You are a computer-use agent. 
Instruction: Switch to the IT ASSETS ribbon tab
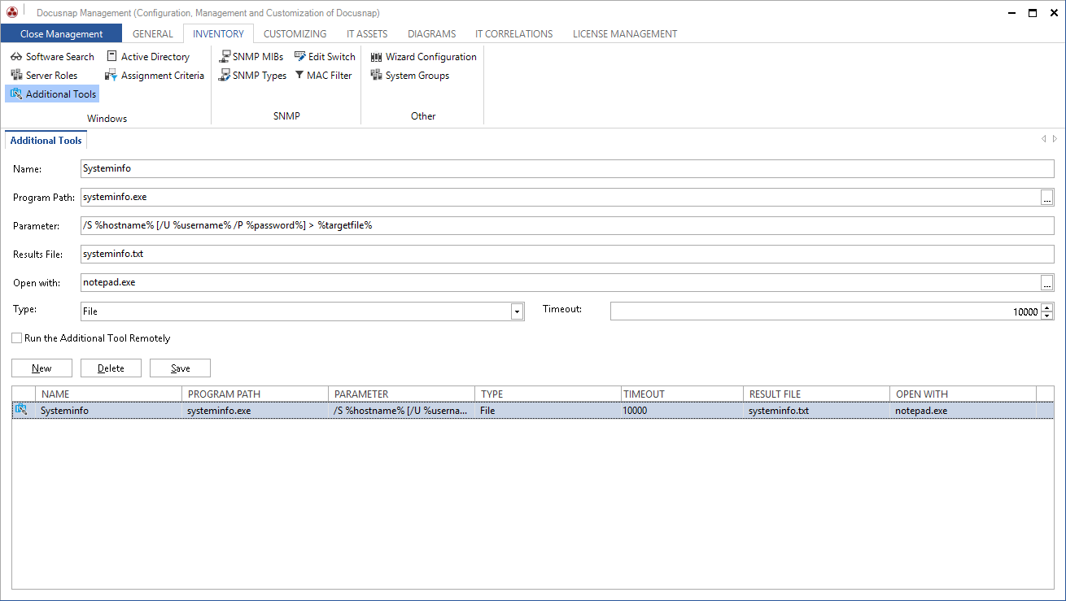(367, 34)
